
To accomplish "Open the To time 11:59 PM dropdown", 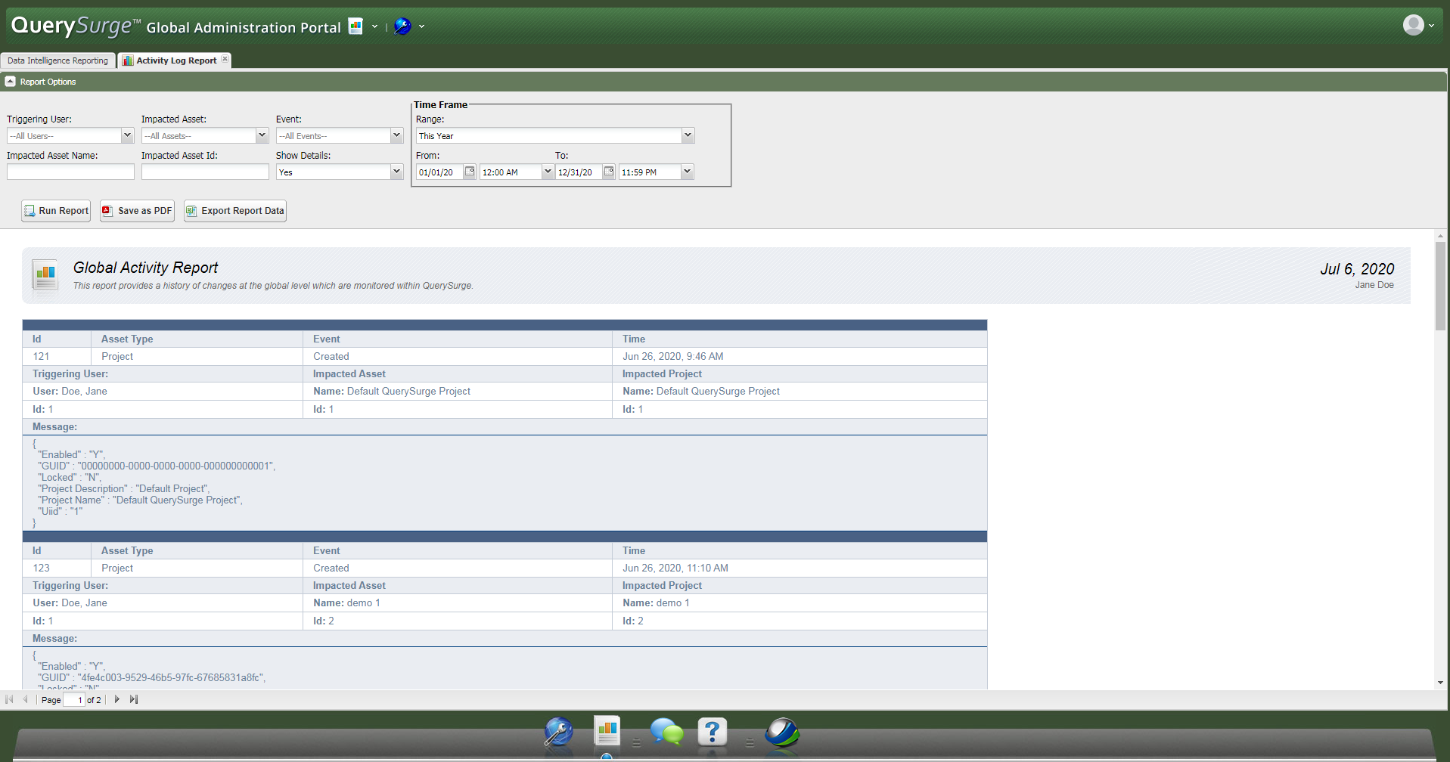I will click(x=687, y=172).
